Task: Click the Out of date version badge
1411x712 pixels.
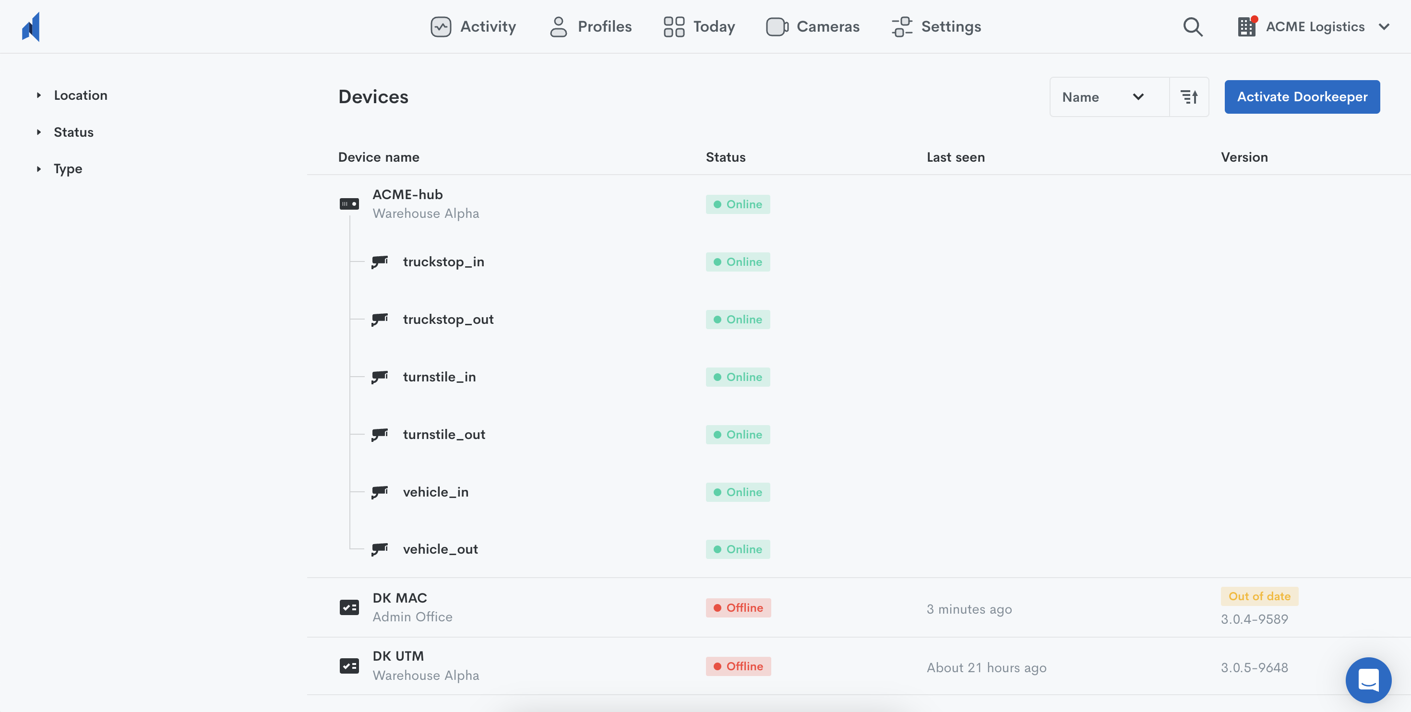Action: pyautogui.click(x=1259, y=596)
